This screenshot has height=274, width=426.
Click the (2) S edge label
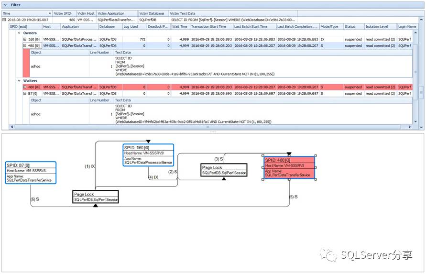(173, 172)
